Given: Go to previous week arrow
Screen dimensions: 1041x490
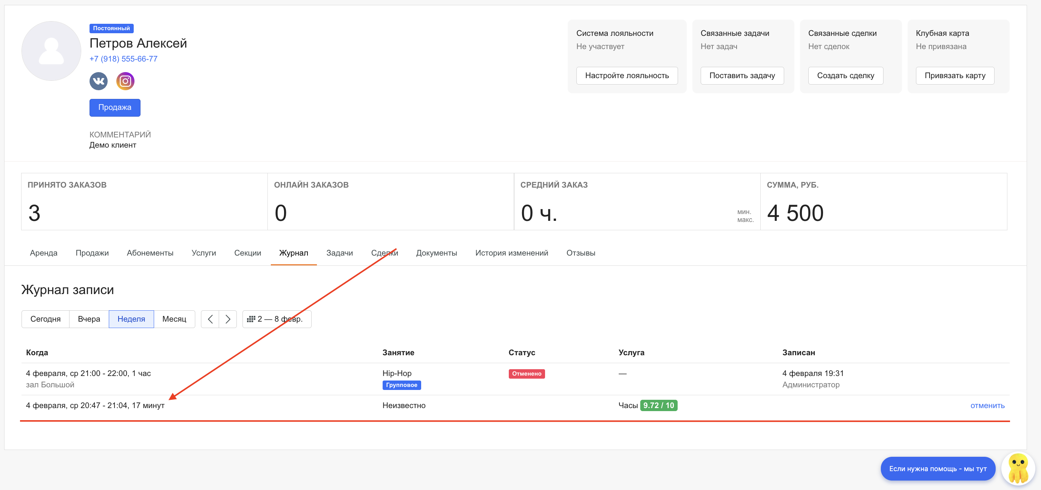Looking at the screenshot, I should tap(210, 319).
